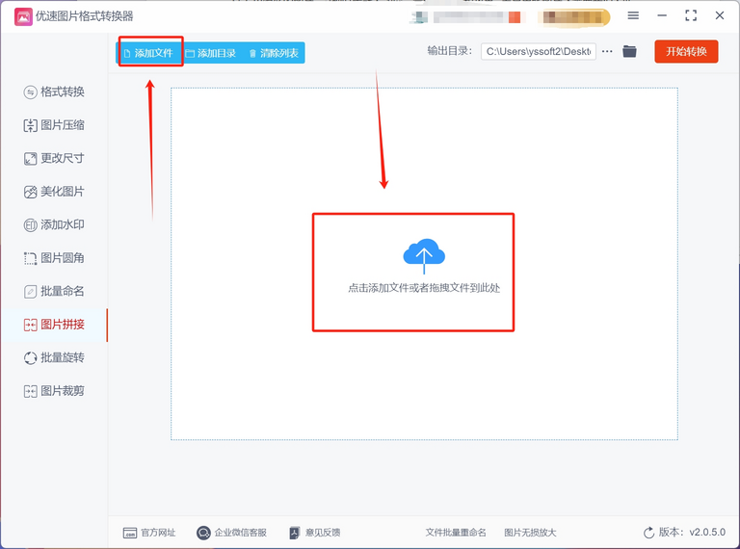
Task: Click the 批量命名 sidebar icon
Action: click(x=30, y=292)
